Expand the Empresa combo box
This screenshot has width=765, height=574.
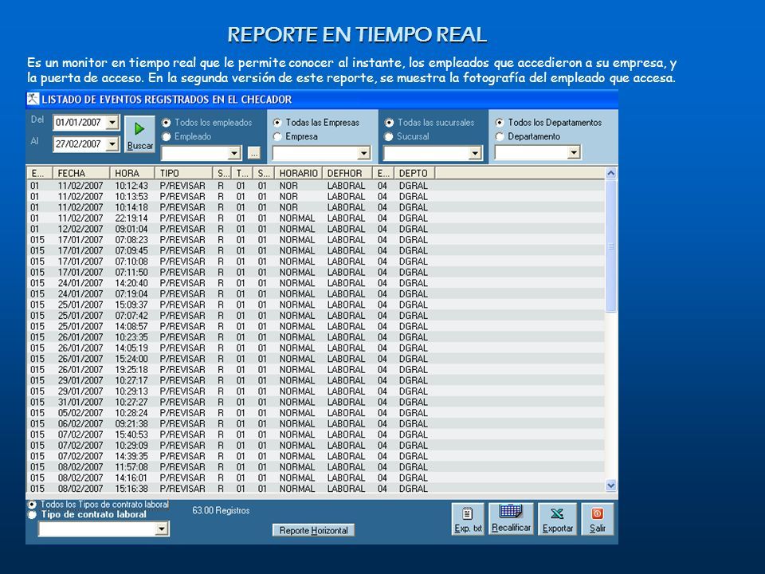click(364, 153)
